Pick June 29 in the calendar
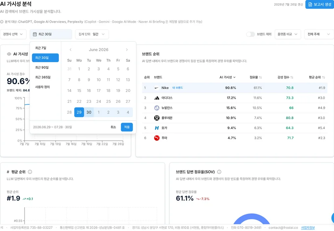Viewport: 334px width, 231px height. click(x=79, y=112)
